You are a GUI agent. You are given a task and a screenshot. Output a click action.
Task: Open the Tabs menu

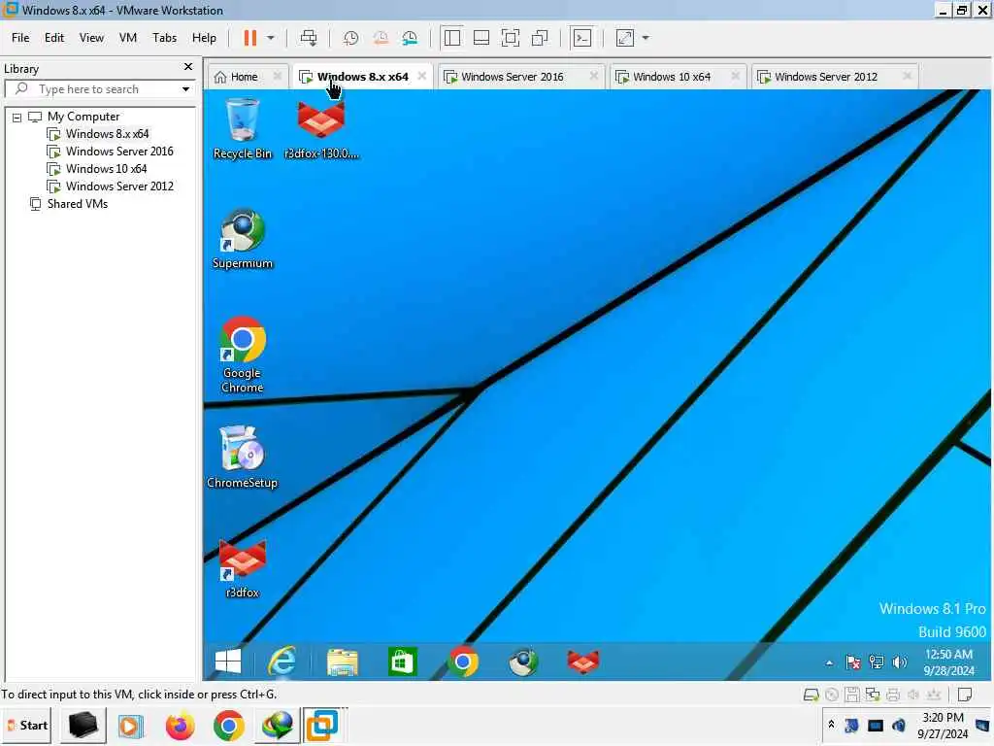point(164,38)
